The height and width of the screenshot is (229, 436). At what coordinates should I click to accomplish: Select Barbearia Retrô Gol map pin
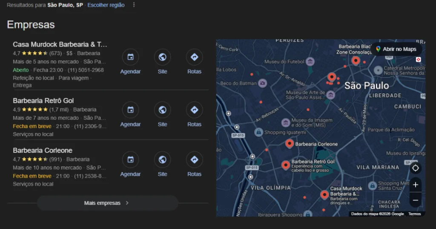click(x=286, y=165)
